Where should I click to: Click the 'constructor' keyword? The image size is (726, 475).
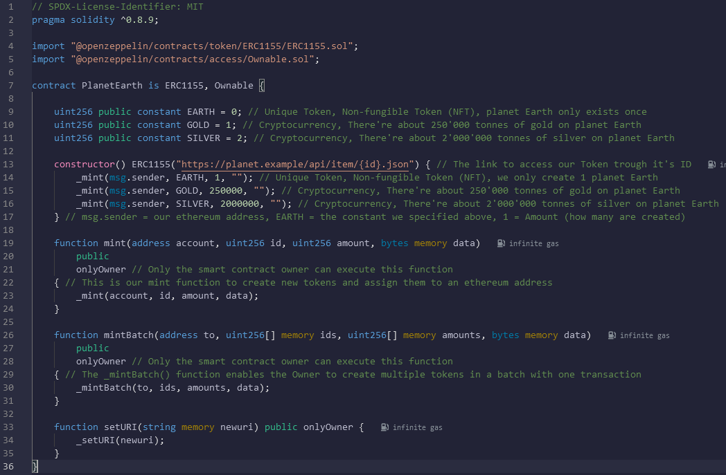coord(85,165)
